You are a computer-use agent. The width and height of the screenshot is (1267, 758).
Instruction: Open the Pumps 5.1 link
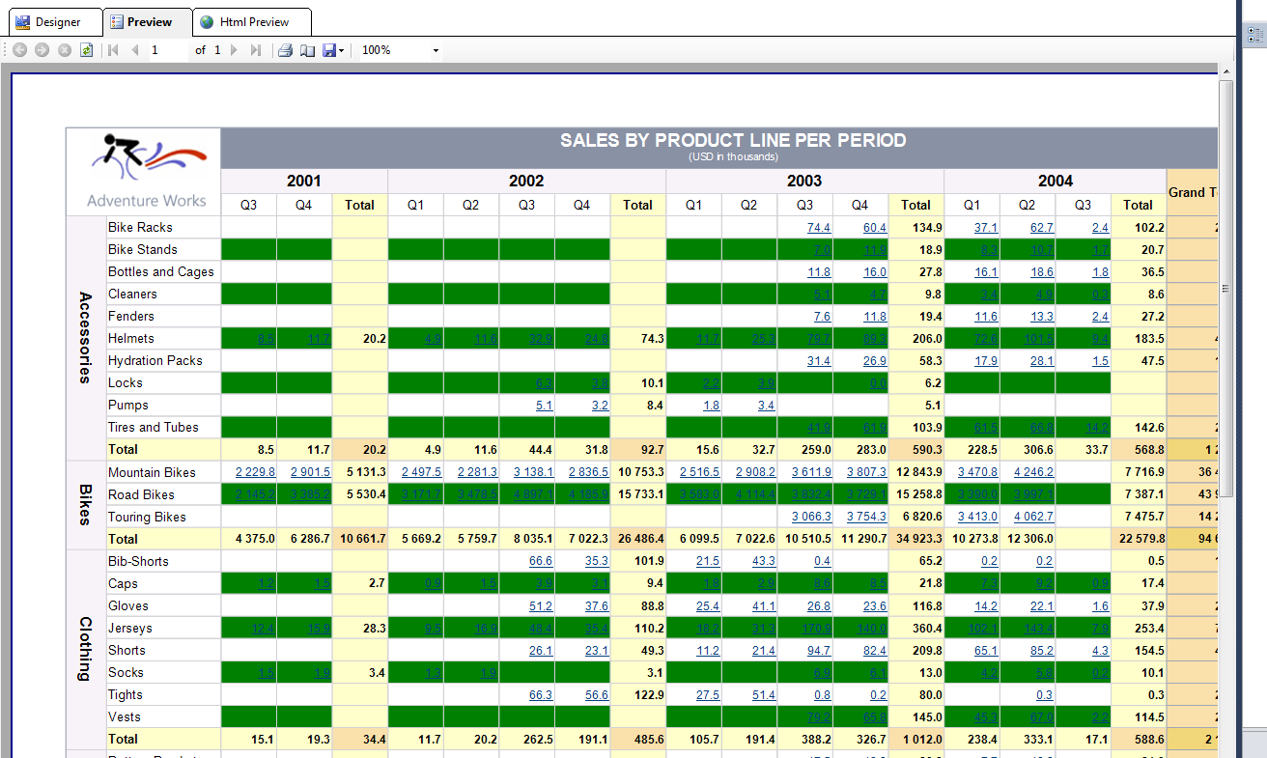[x=544, y=405]
